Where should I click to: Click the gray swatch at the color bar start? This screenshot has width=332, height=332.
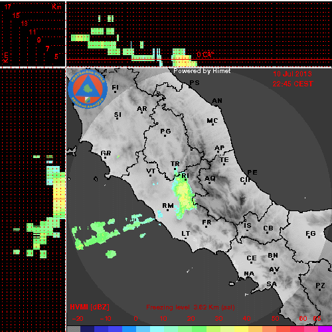pos(74,329)
